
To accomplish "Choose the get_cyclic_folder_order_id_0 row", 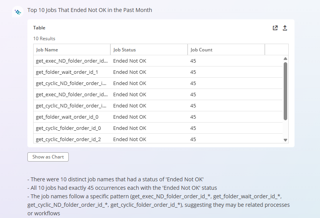I will coord(68,128).
